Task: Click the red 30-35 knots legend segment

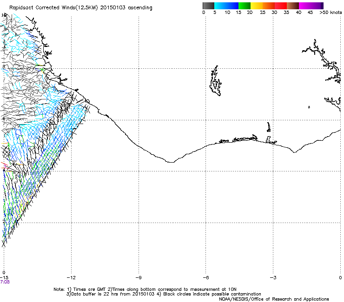Action: click(x=281, y=6)
